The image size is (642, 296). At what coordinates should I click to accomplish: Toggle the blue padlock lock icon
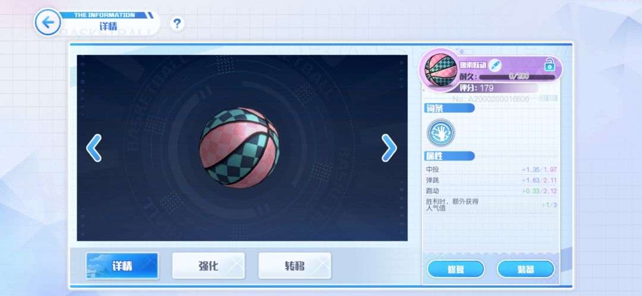tap(549, 65)
